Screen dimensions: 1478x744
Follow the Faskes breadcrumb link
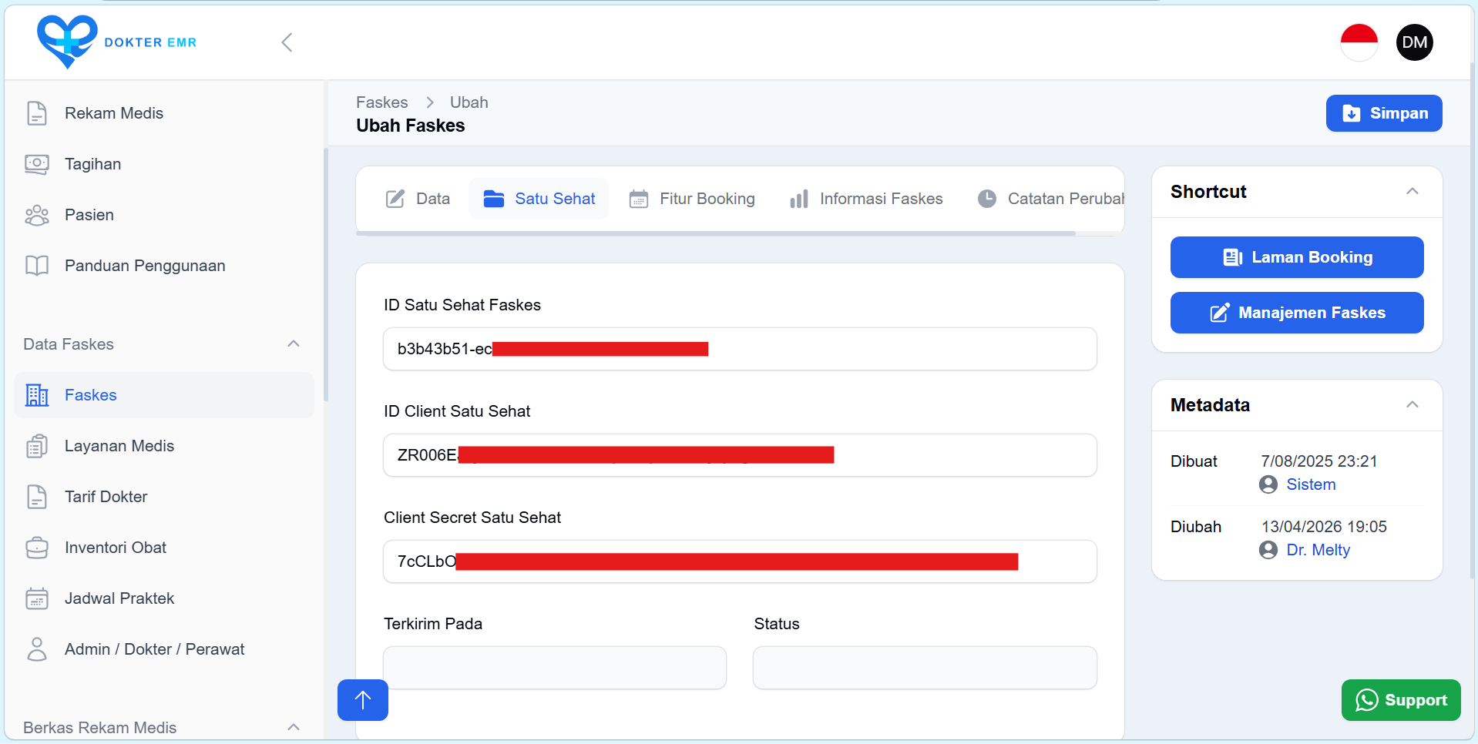(x=382, y=102)
